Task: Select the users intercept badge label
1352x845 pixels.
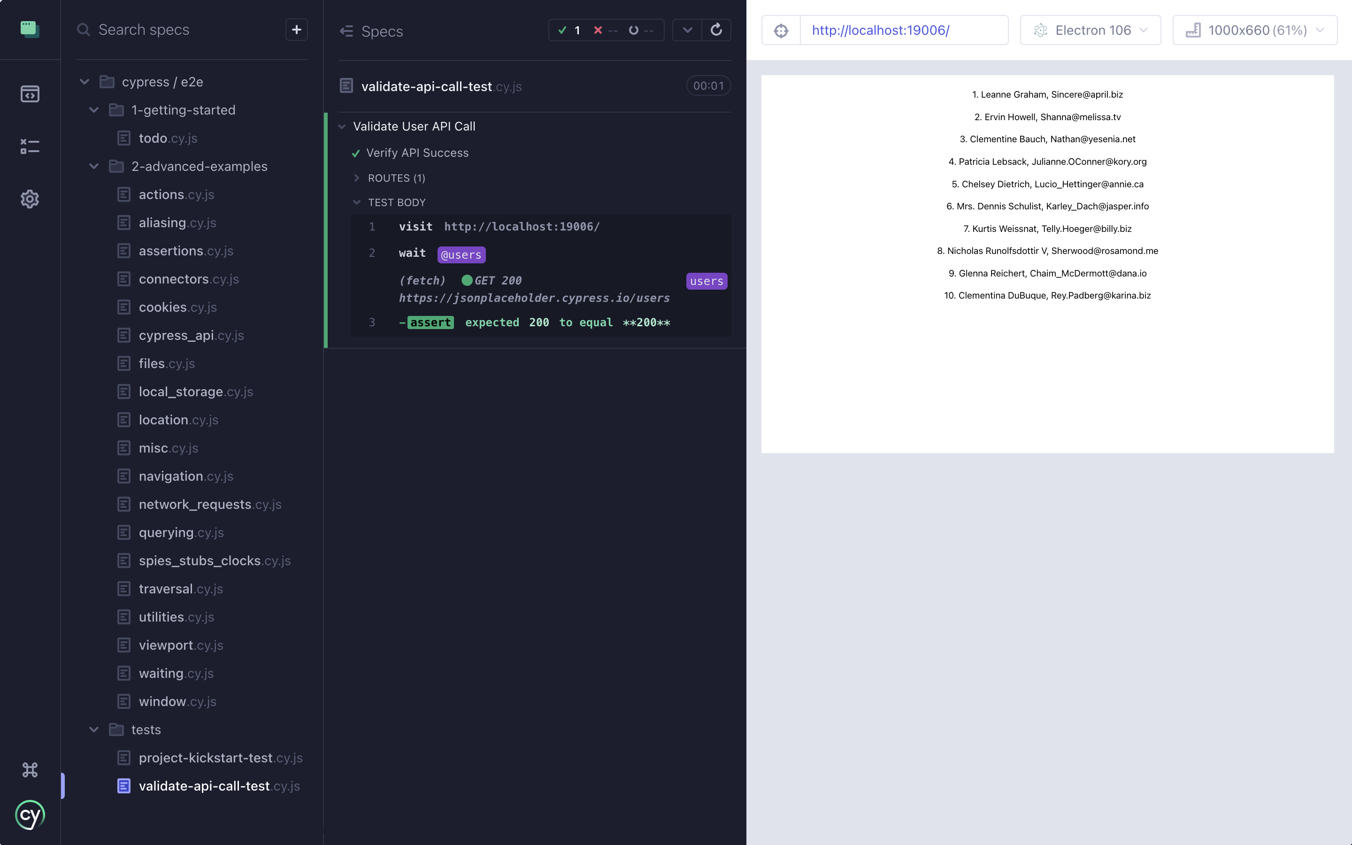Action: (707, 280)
